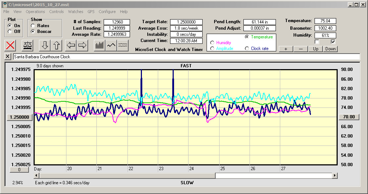Screen dimensions: 368x194
Task: Open the Controls menu
Action: coord(56,12)
